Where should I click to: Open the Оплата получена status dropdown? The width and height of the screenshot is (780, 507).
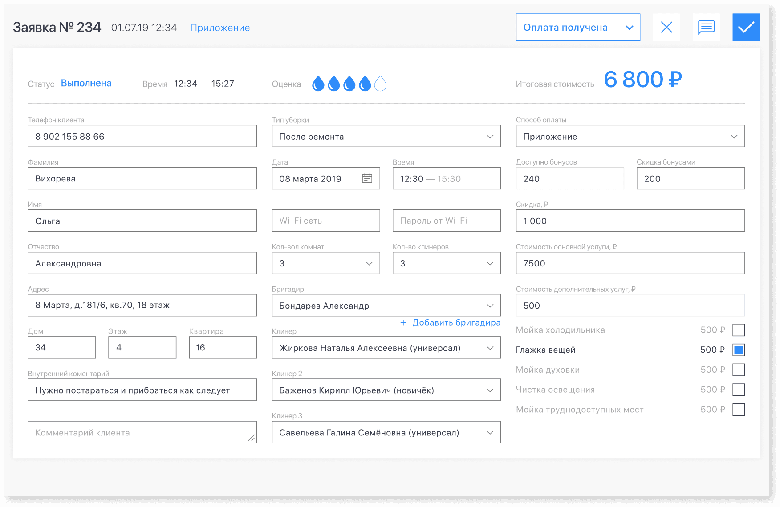[x=577, y=27]
